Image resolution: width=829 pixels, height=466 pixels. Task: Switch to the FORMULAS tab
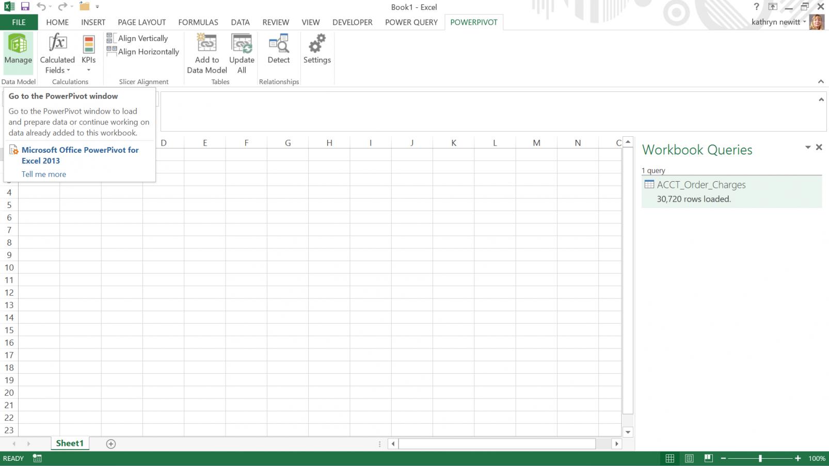coord(198,22)
